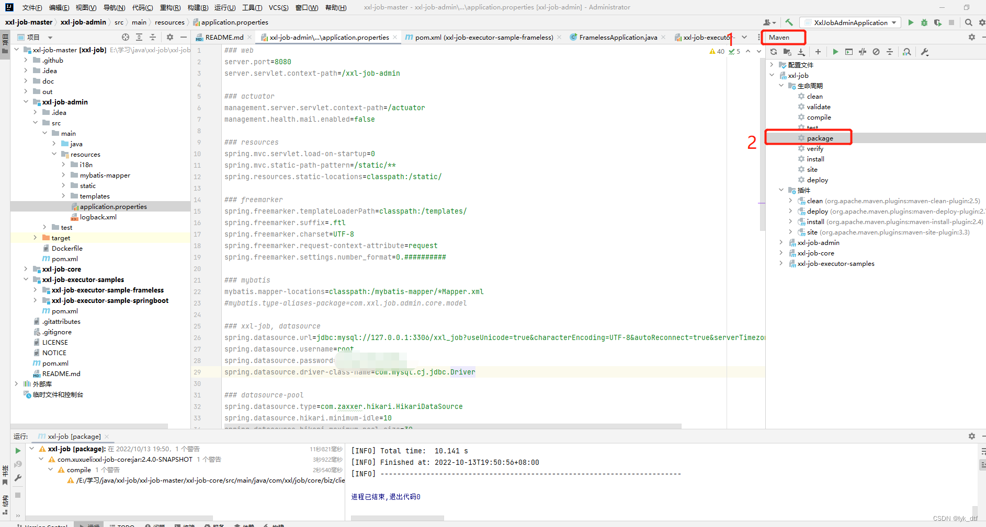Toggle Maven offline mode
The image size is (986, 527).
coord(863,52)
